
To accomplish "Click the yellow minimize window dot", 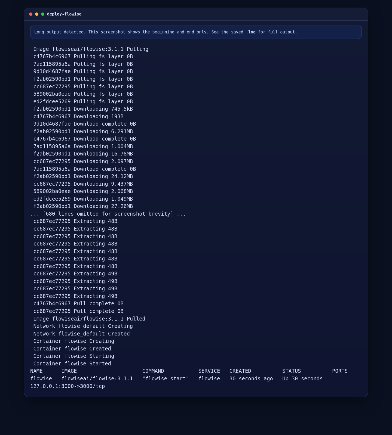I will coord(37,14).
